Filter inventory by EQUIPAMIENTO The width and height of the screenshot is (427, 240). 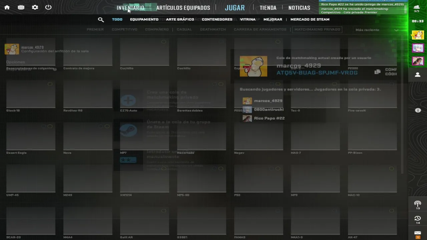pyautogui.click(x=144, y=19)
